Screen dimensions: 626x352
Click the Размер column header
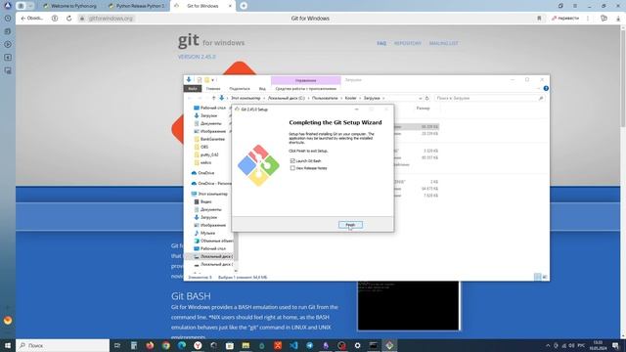point(423,109)
